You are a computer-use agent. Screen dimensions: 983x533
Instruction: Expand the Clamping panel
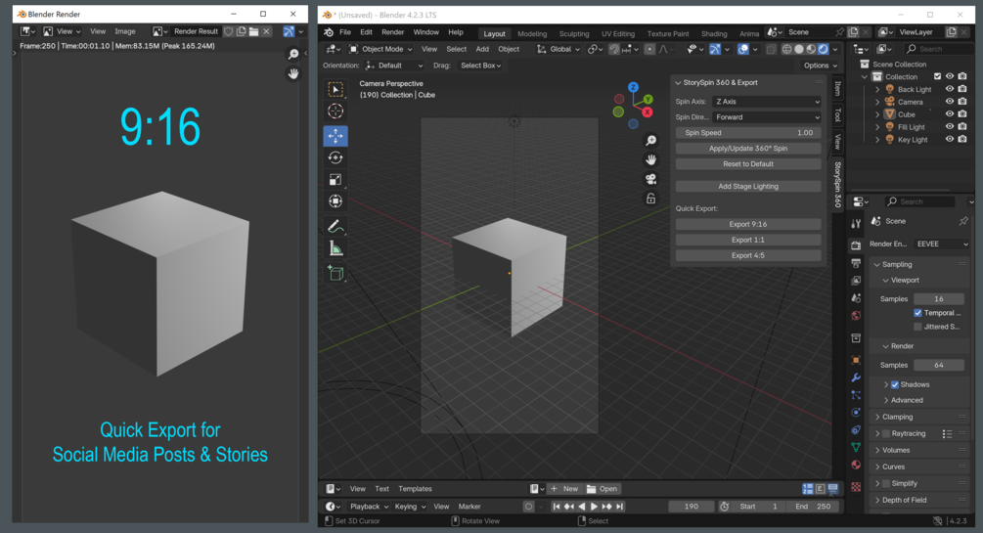click(897, 417)
